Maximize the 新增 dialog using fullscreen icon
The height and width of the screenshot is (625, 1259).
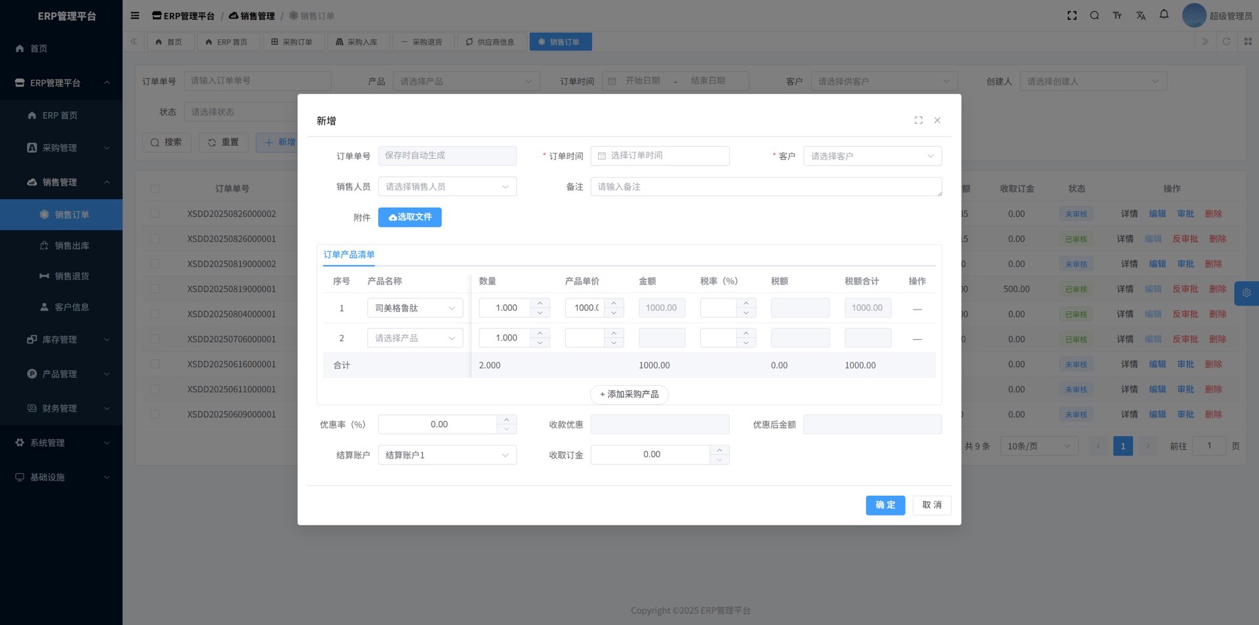[x=919, y=120]
